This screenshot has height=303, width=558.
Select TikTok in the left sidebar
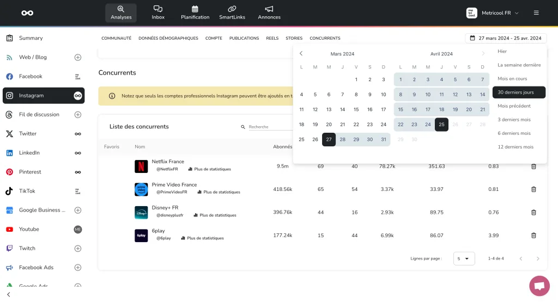coord(27,191)
